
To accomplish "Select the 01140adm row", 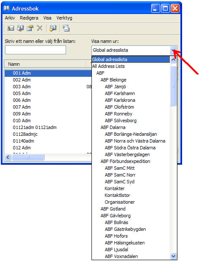I will tap(48, 141).
